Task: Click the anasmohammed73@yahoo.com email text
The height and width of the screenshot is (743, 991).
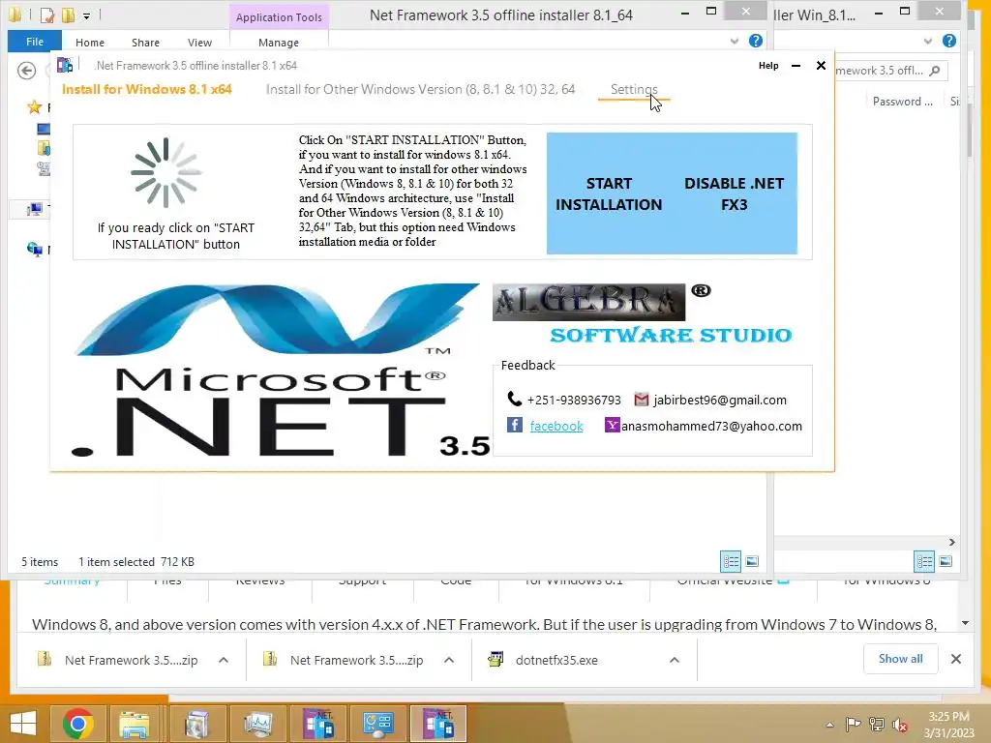Action: [x=711, y=426]
